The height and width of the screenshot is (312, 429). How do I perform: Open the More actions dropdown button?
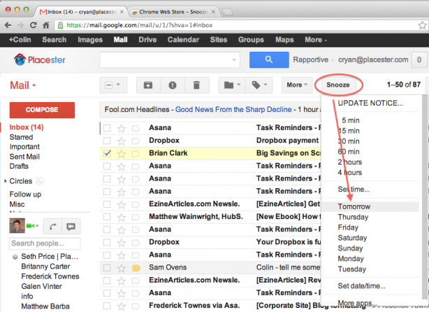tap(297, 85)
